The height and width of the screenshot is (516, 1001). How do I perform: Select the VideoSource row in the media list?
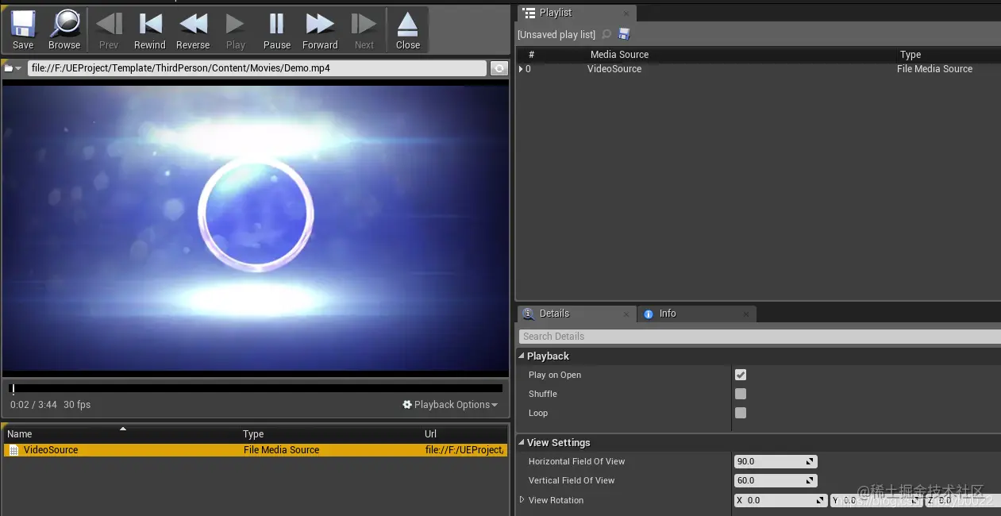tap(255, 450)
